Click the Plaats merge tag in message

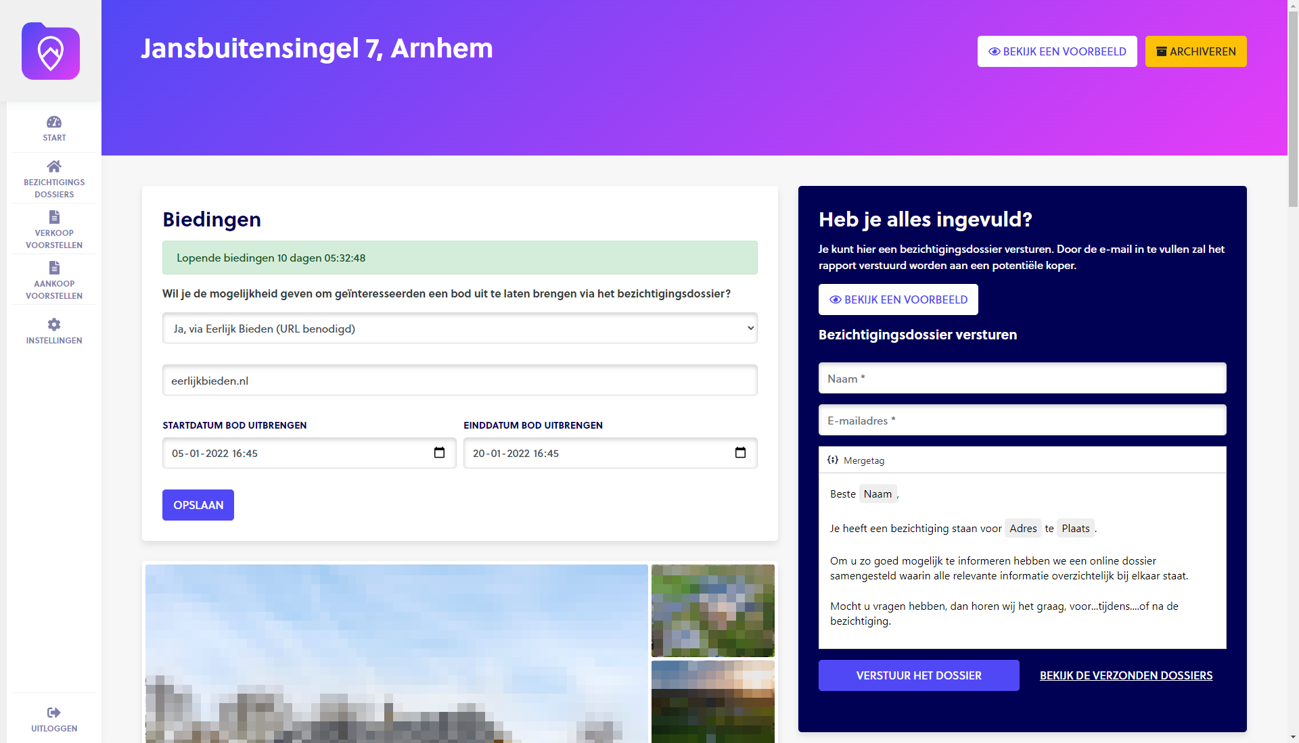[1075, 528]
